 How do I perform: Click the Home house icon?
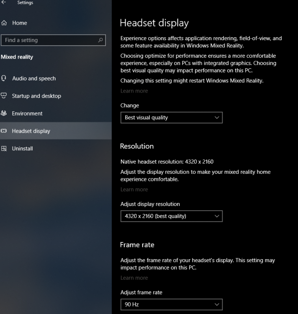click(4, 23)
